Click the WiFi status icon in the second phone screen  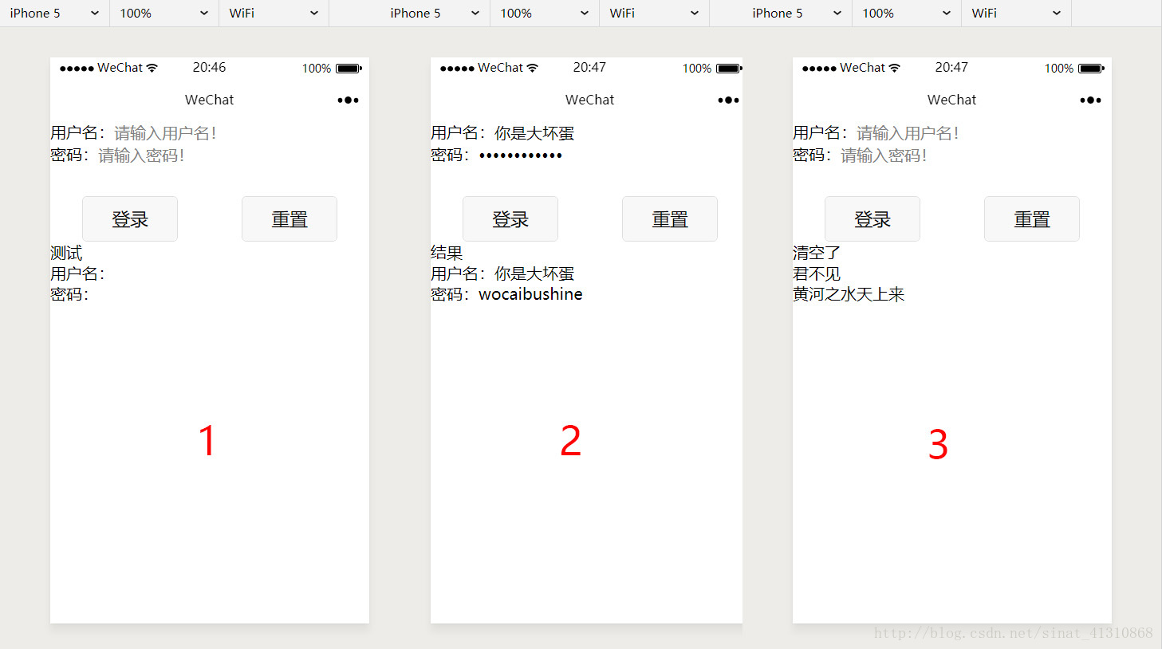click(533, 68)
